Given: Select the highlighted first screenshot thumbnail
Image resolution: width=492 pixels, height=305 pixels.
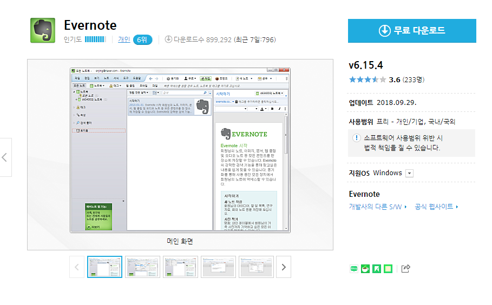Looking at the screenshot, I should click(x=105, y=267).
